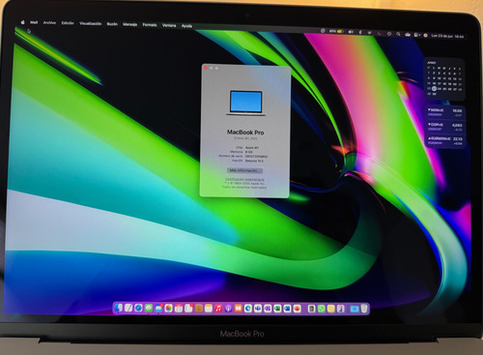Open the third ticker in stocks widget
The width and height of the screenshot is (483, 355).
click(x=445, y=141)
